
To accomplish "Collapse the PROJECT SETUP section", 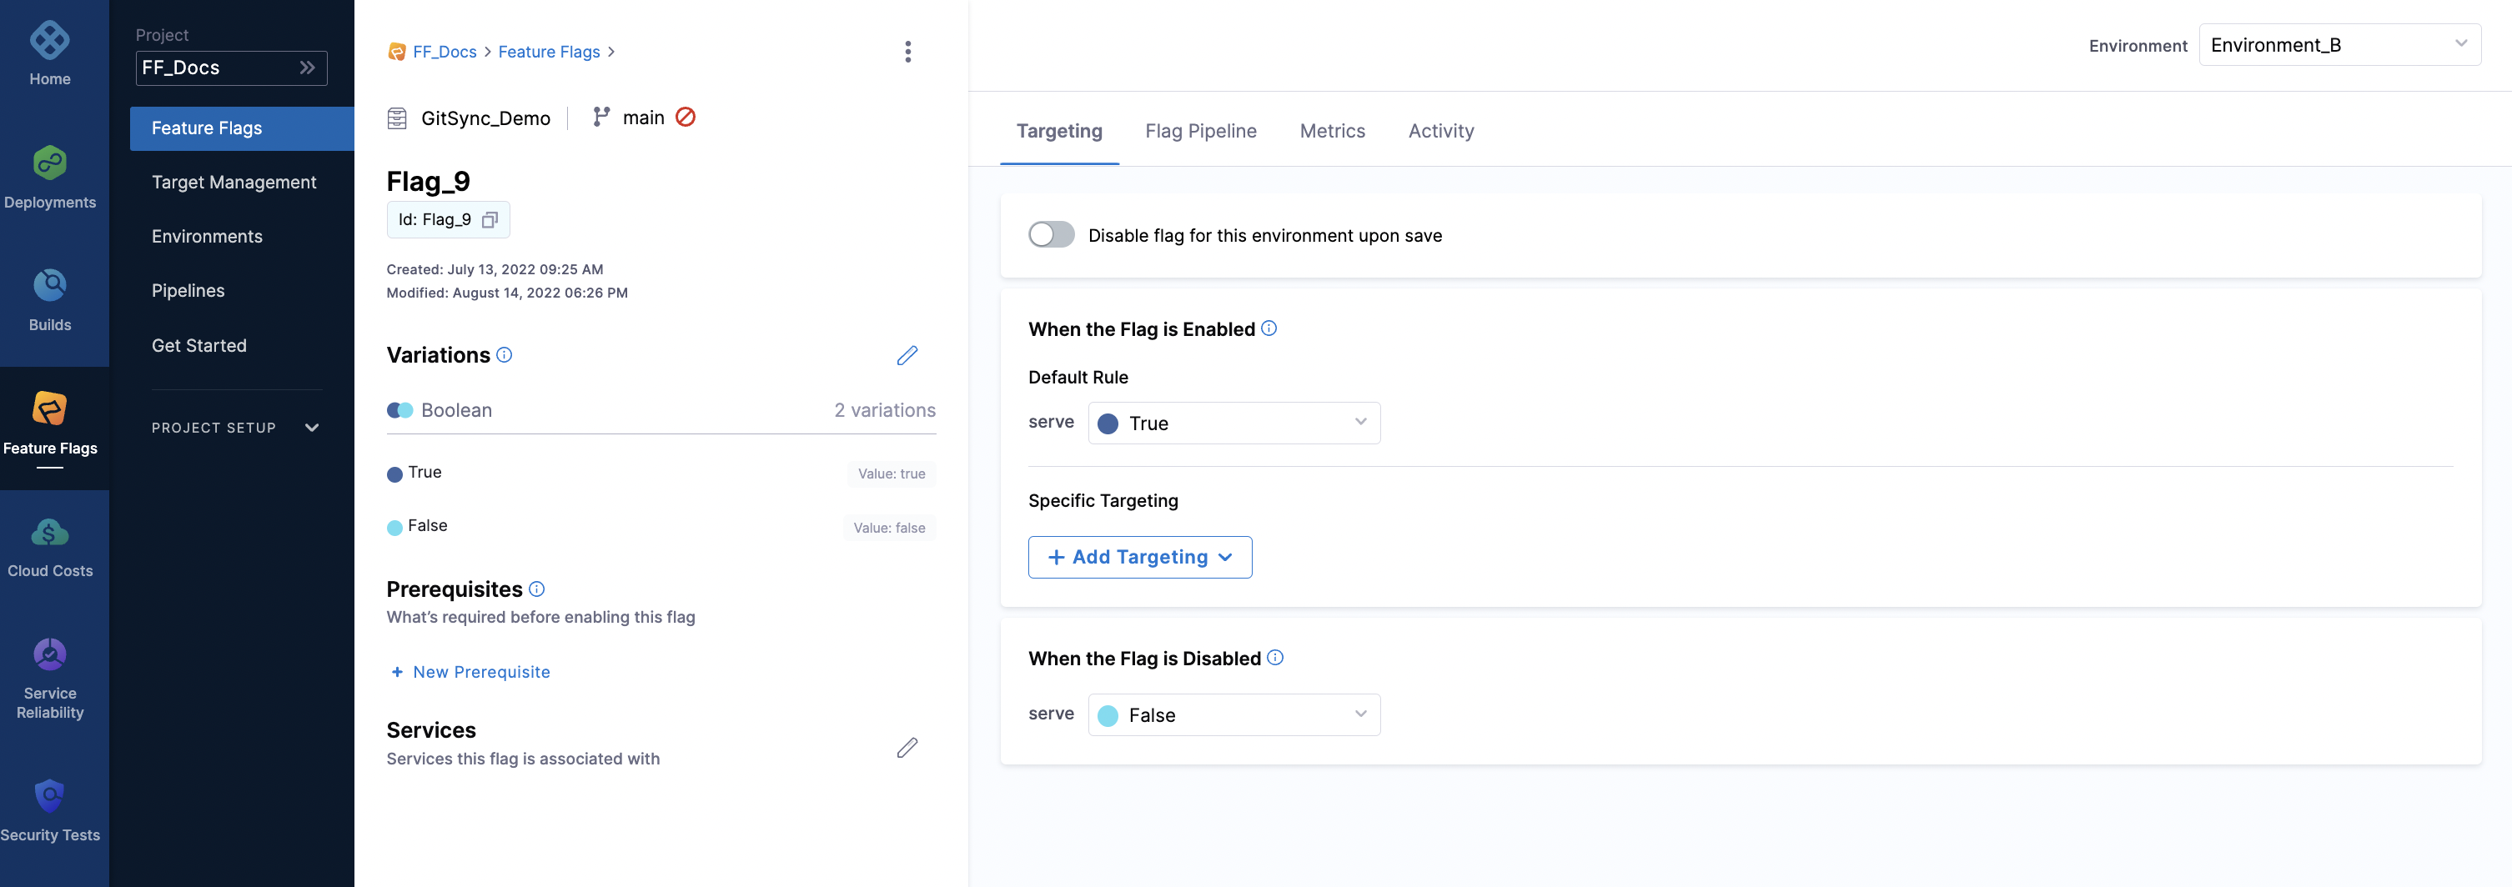I will click(x=311, y=427).
